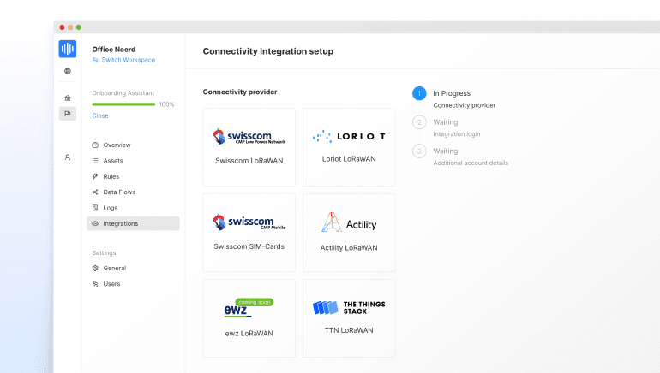Viewport: 660px width, 373px height.
Task: Open General settings
Action: tap(133, 268)
